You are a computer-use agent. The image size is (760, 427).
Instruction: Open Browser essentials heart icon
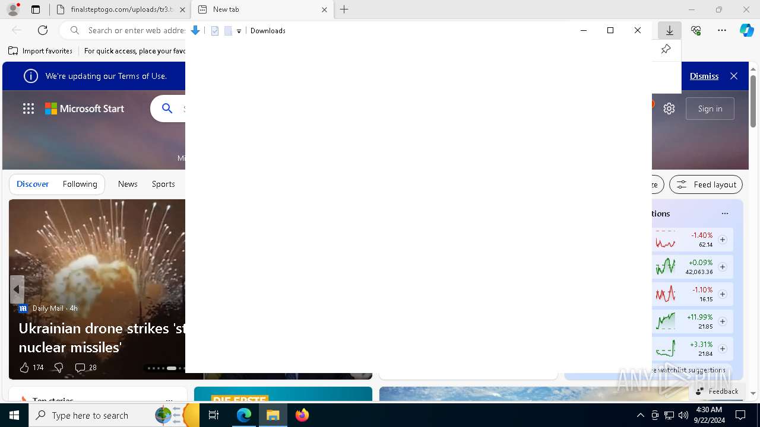coord(696,30)
